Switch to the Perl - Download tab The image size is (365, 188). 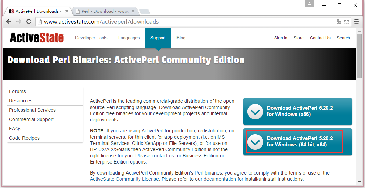(104, 11)
